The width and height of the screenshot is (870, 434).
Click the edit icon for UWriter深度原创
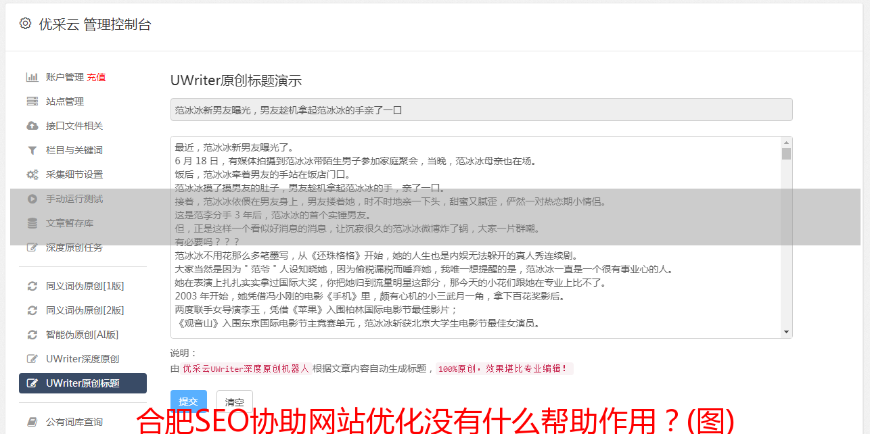(32, 359)
